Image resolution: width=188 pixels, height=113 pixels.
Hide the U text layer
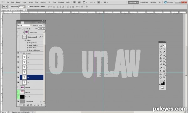[x=18, y=77]
